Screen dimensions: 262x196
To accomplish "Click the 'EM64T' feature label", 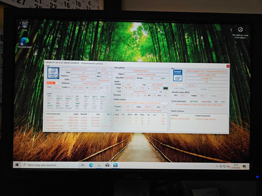I will [x=50, y=106].
